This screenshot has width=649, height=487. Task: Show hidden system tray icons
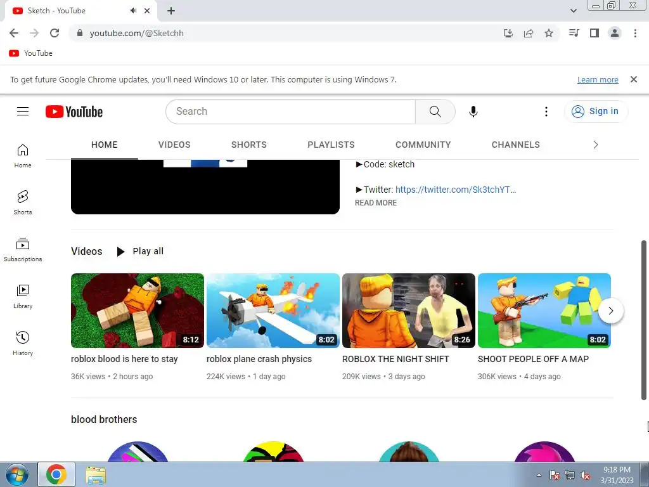click(x=539, y=476)
